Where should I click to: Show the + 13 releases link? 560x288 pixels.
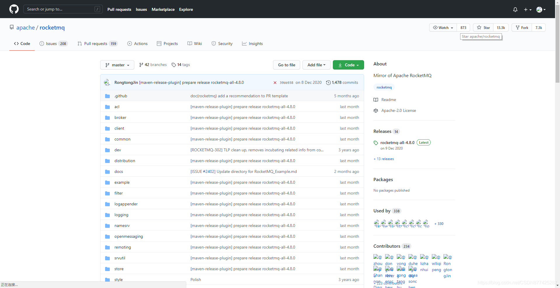point(384,159)
